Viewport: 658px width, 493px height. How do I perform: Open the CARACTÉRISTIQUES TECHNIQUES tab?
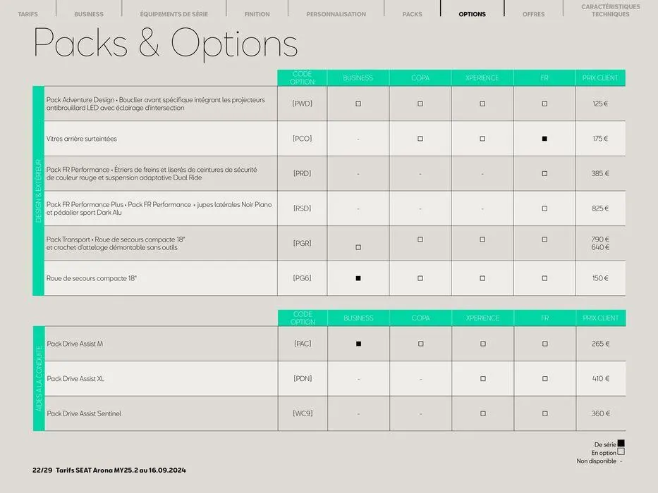610,11
